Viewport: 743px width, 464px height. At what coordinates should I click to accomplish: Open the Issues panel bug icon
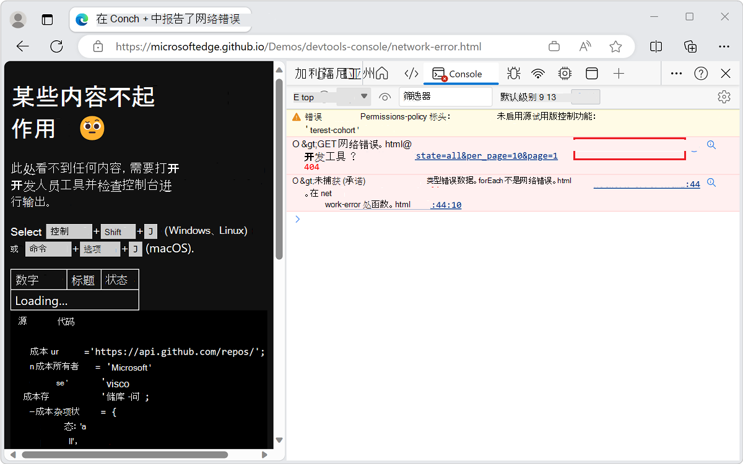(513, 73)
